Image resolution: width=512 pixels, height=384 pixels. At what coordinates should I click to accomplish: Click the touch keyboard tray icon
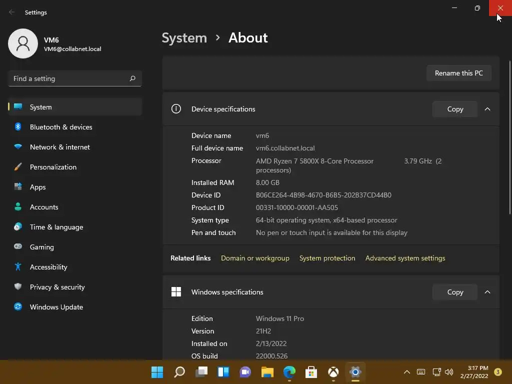pos(421,372)
